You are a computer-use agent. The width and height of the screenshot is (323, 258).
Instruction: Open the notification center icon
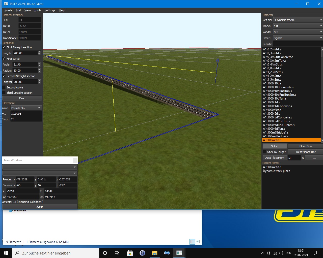(315, 253)
